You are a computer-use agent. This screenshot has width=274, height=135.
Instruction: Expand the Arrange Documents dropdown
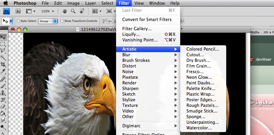97,11
